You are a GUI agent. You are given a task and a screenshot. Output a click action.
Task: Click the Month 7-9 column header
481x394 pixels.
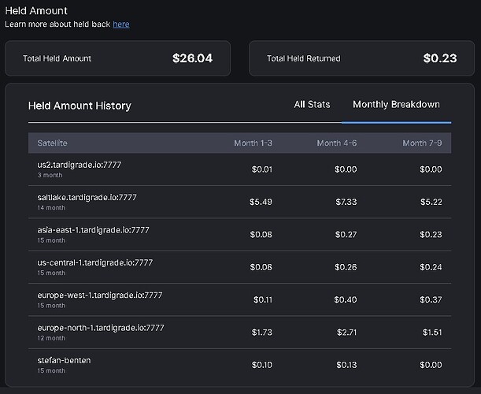coord(422,143)
